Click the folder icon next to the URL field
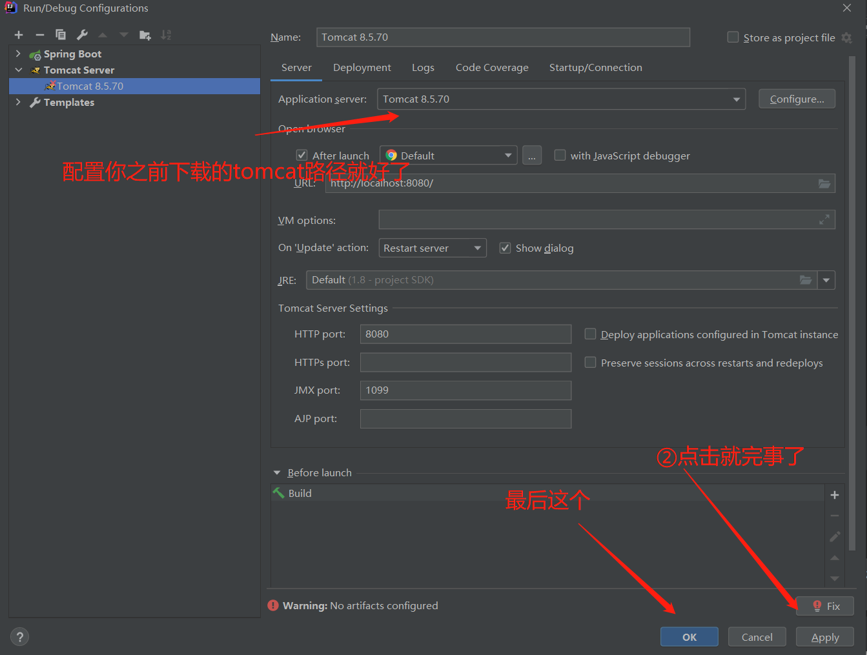The width and height of the screenshot is (867, 655). click(824, 183)
